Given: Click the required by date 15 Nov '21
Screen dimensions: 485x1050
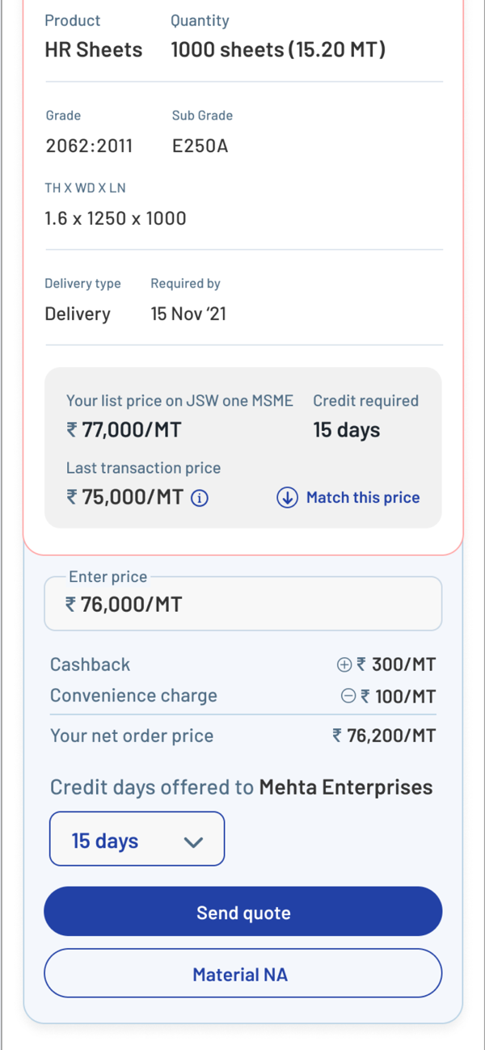Looking at the screenshot, I should 188,314.
